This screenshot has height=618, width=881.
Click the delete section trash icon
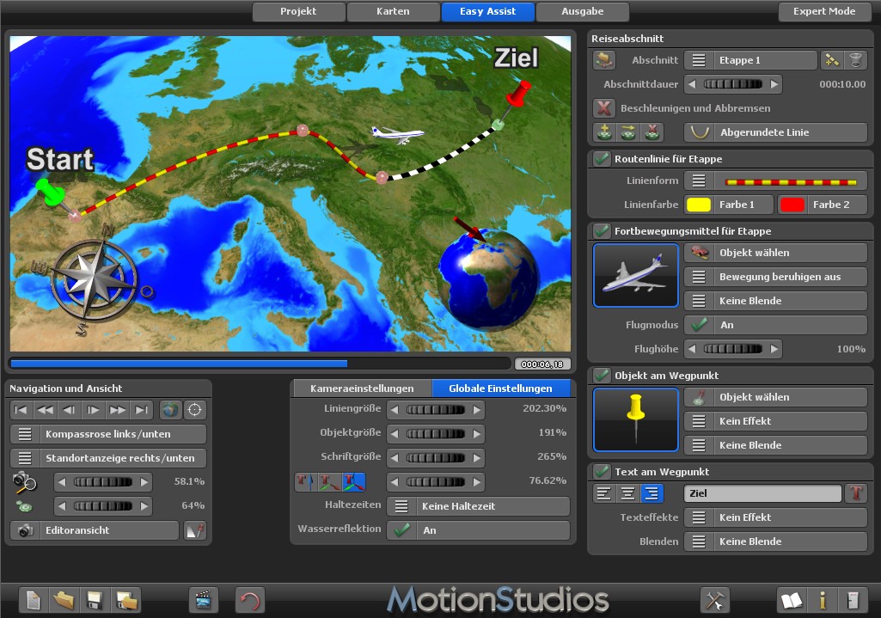(x=855, y=60)
